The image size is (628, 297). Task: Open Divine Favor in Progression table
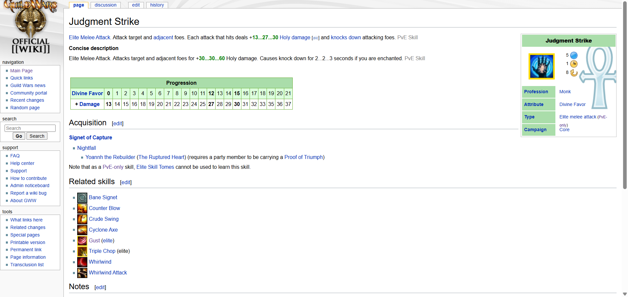[x=87, y=93]
